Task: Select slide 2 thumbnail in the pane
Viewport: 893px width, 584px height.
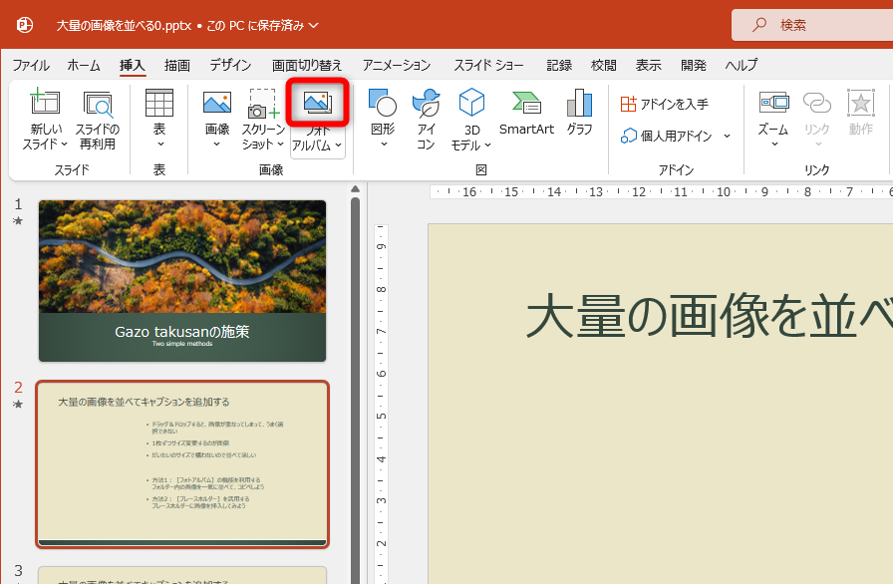Action: point(182,463)
